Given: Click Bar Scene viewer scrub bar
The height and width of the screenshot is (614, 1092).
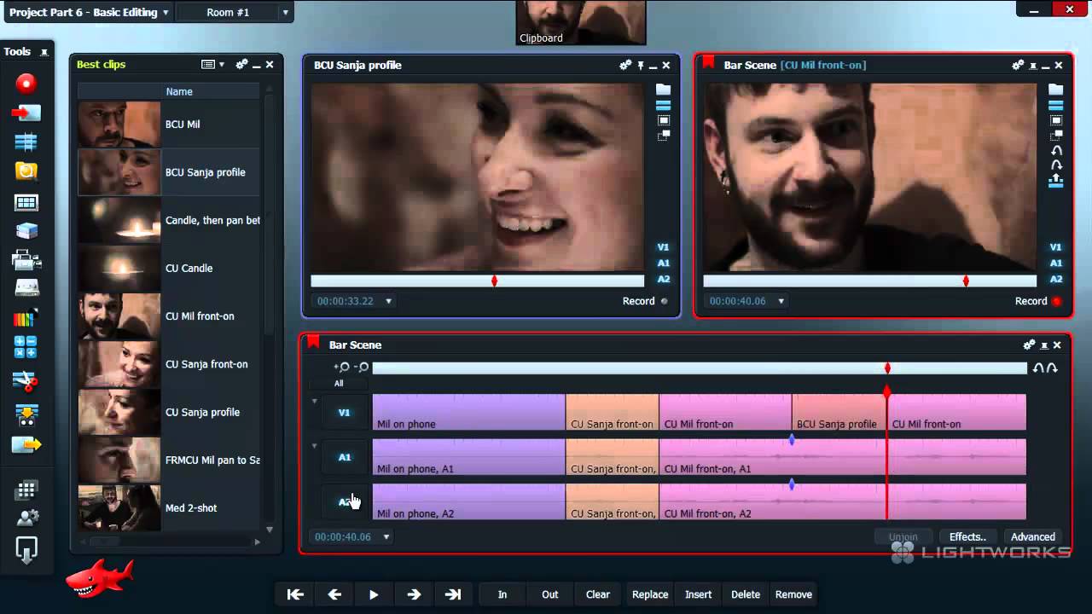Looking at the screenshot, I should point(870,281).
